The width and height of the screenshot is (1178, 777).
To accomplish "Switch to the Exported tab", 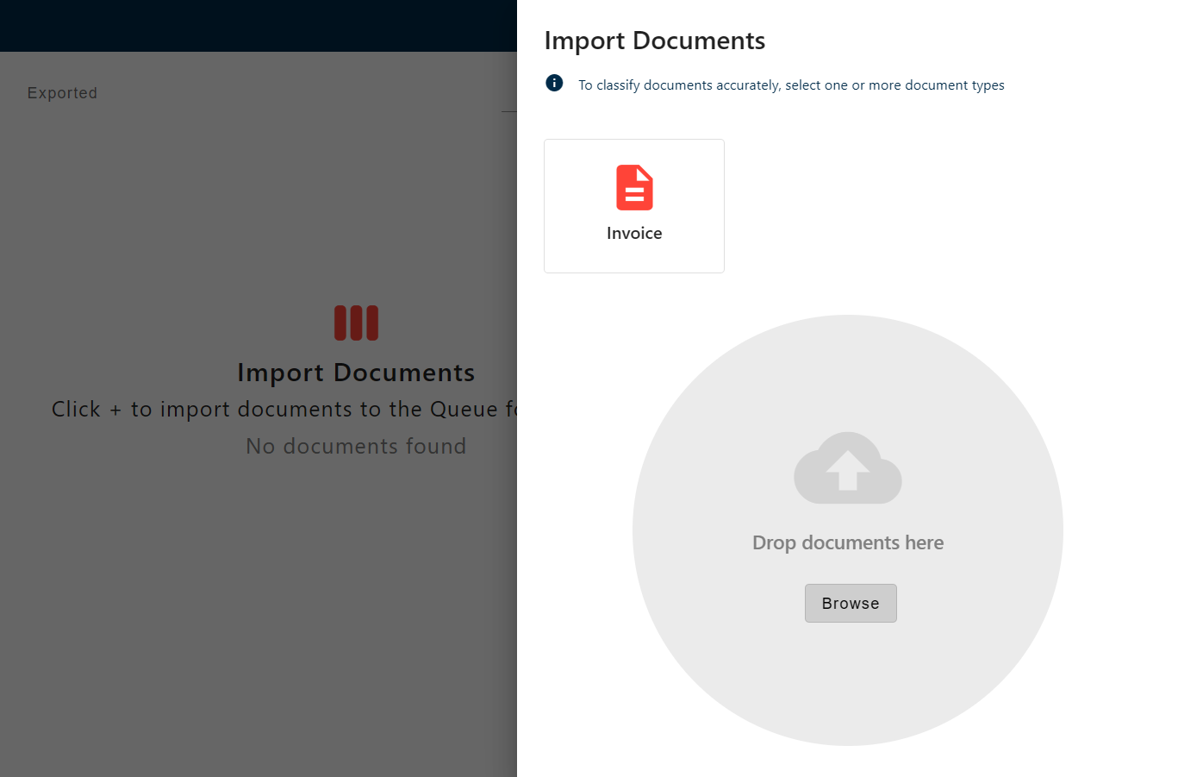I will 62,92.
